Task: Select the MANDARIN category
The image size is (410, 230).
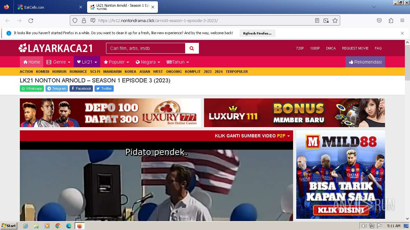Action: tap(112, 72)
